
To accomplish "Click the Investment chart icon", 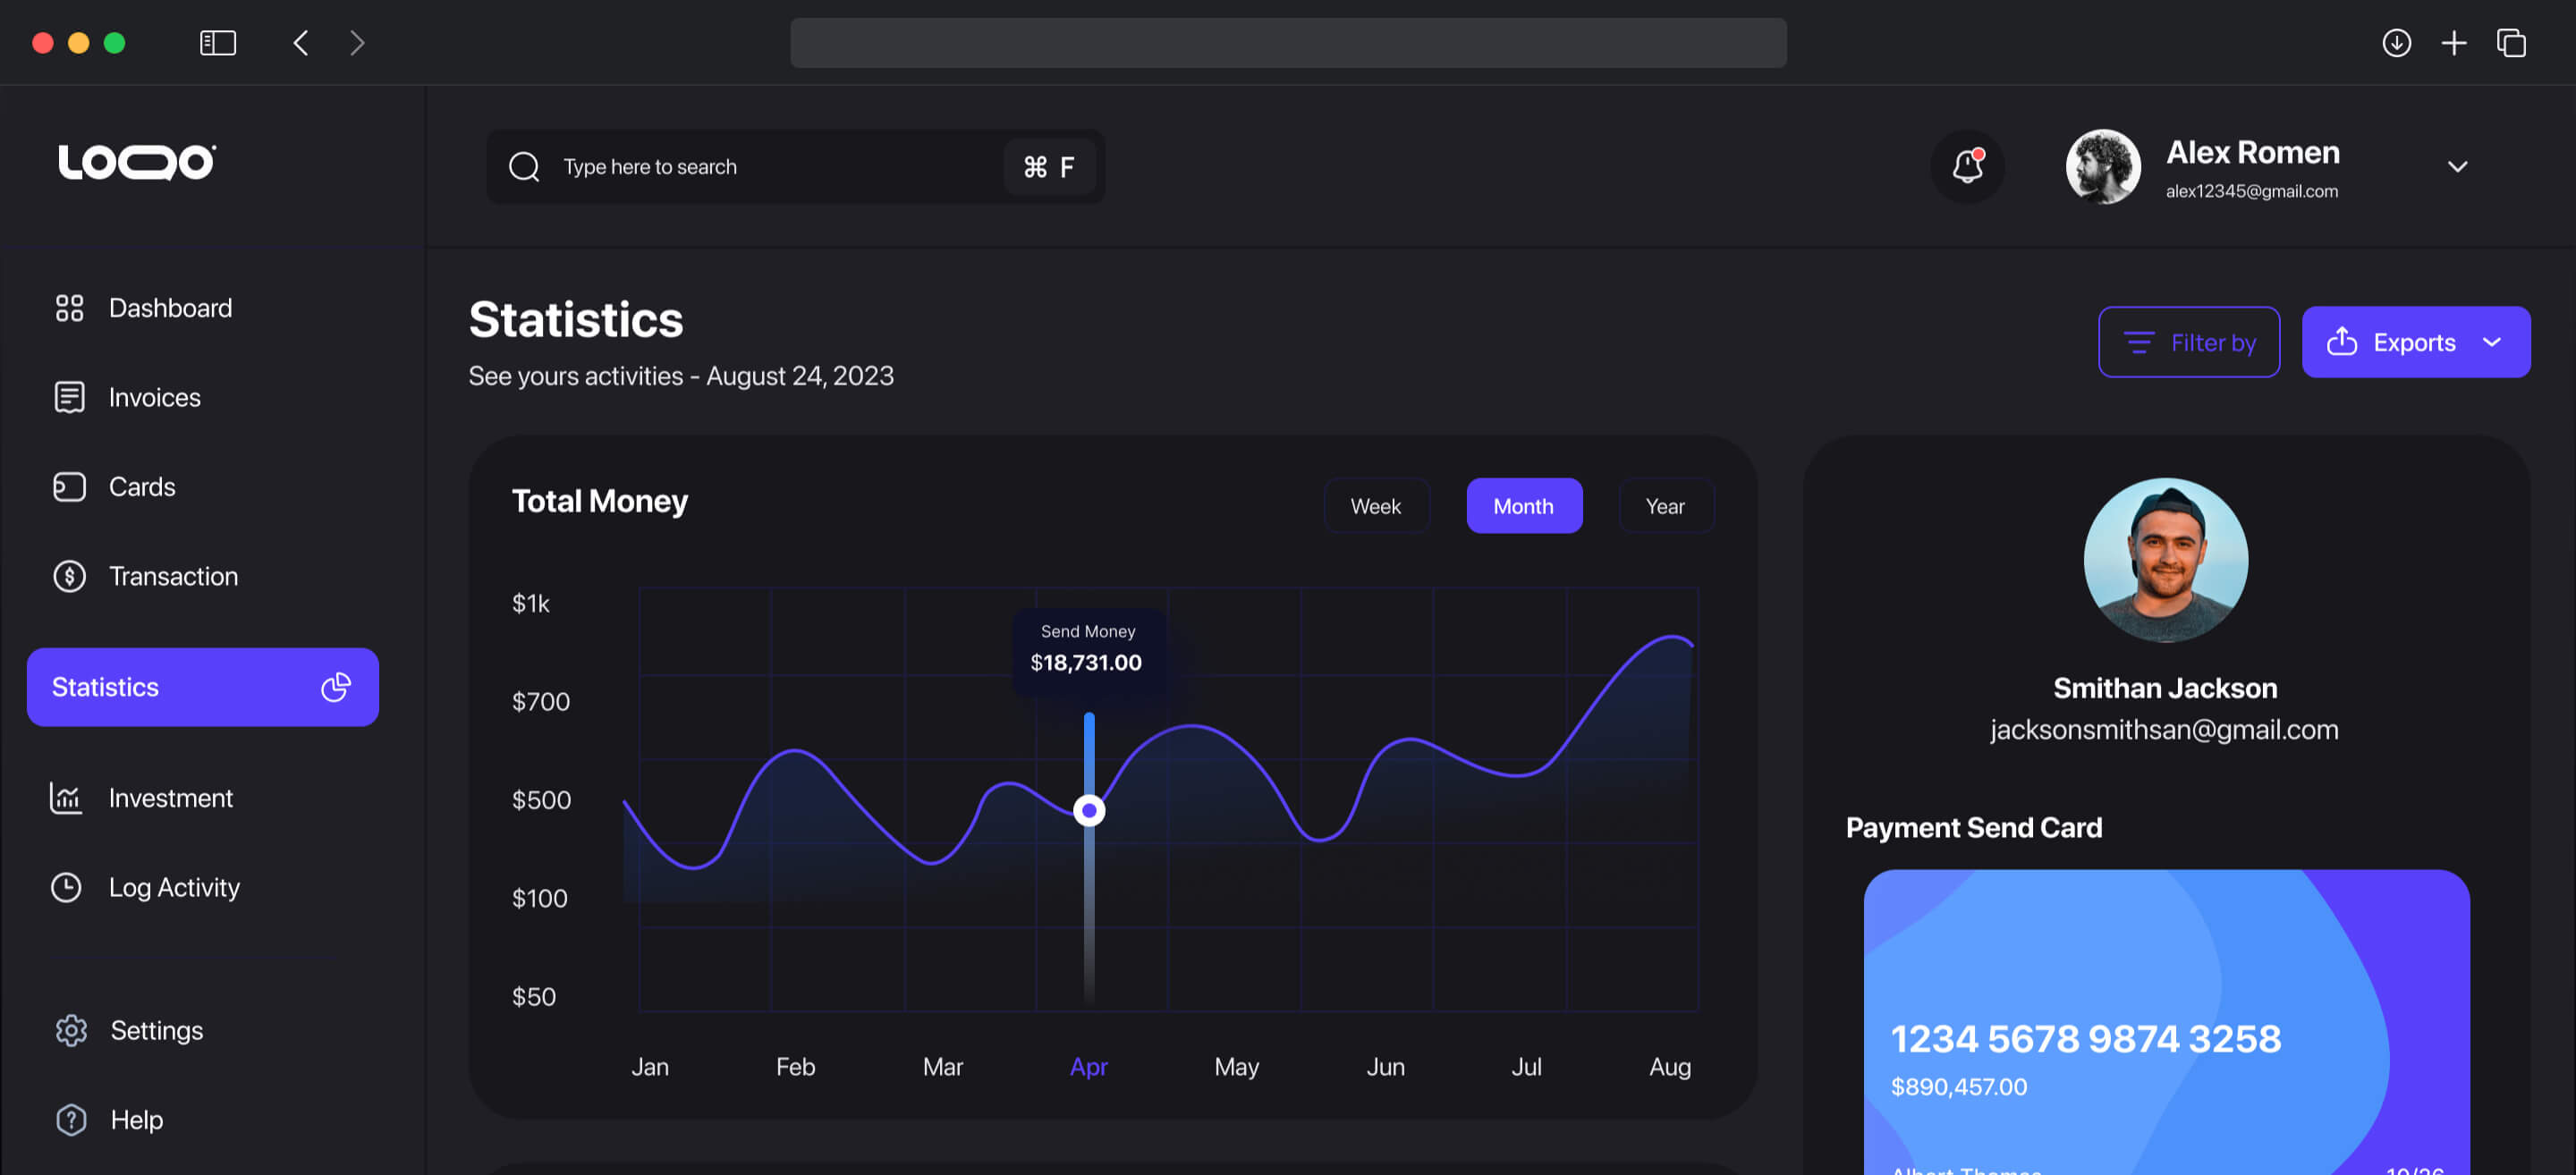I will pyautogui.click(x=66, y=798).
